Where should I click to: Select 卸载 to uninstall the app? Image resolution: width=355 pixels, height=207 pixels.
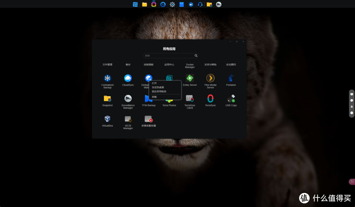pyautogui.click(x=154, y=97)
